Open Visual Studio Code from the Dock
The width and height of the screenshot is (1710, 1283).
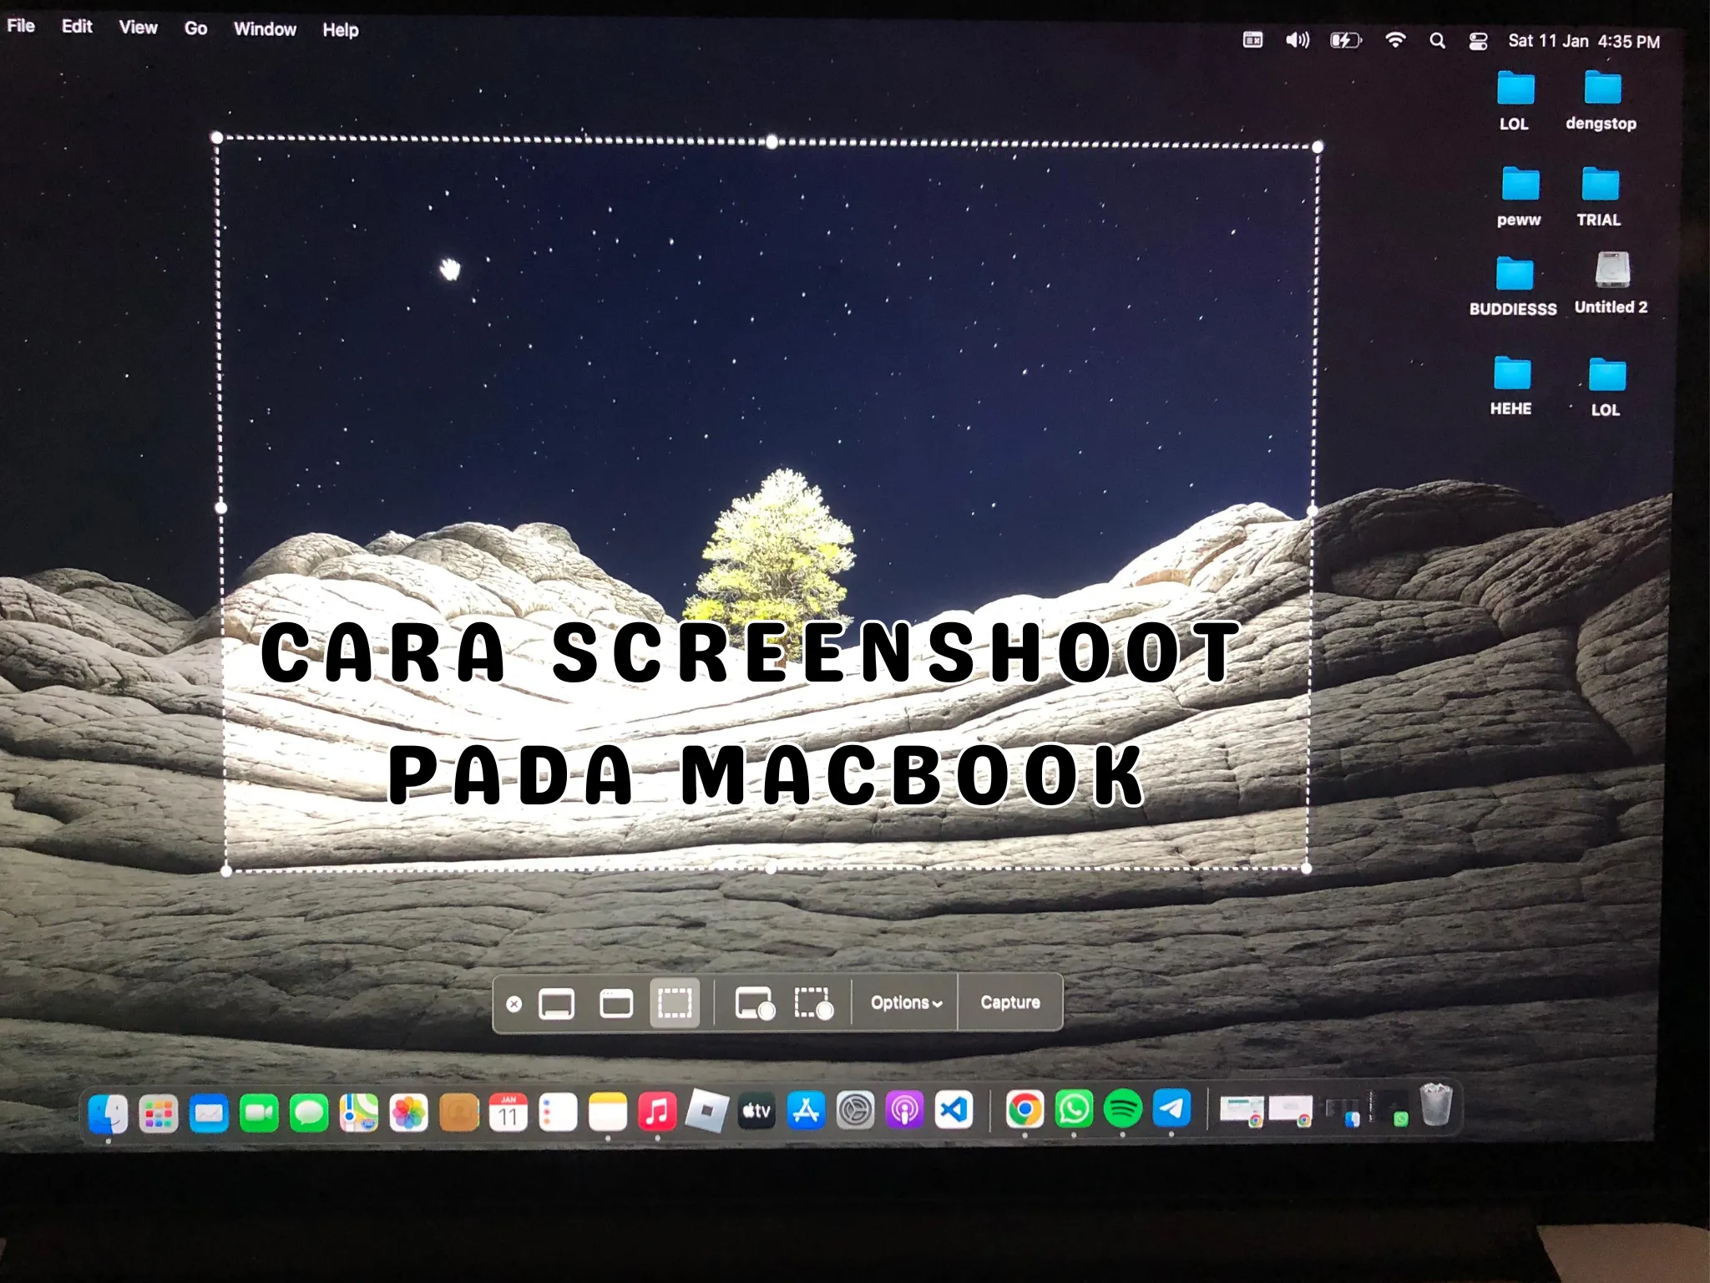954,1110
